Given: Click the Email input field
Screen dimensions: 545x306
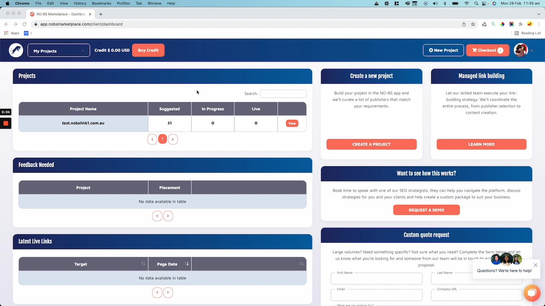Looking at the screenshot, I should coord(376,295).
